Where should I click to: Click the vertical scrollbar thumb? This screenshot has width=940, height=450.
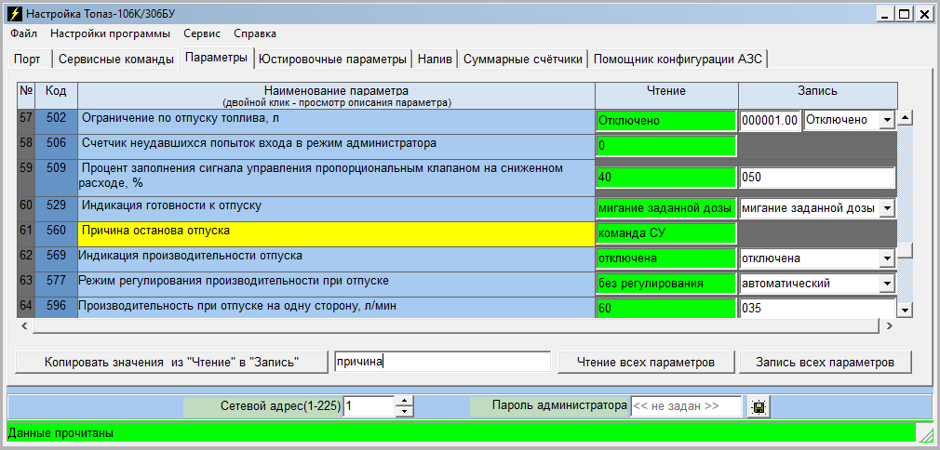click(x=906, y=250)
